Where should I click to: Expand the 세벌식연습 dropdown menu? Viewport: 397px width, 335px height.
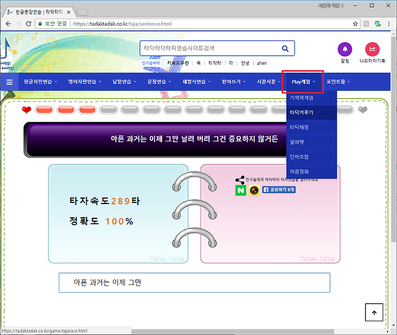pyautogui.click(x=196, y=81)
